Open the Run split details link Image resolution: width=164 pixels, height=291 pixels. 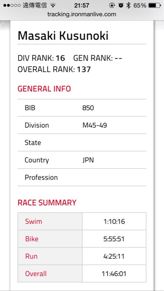[31, 256]
